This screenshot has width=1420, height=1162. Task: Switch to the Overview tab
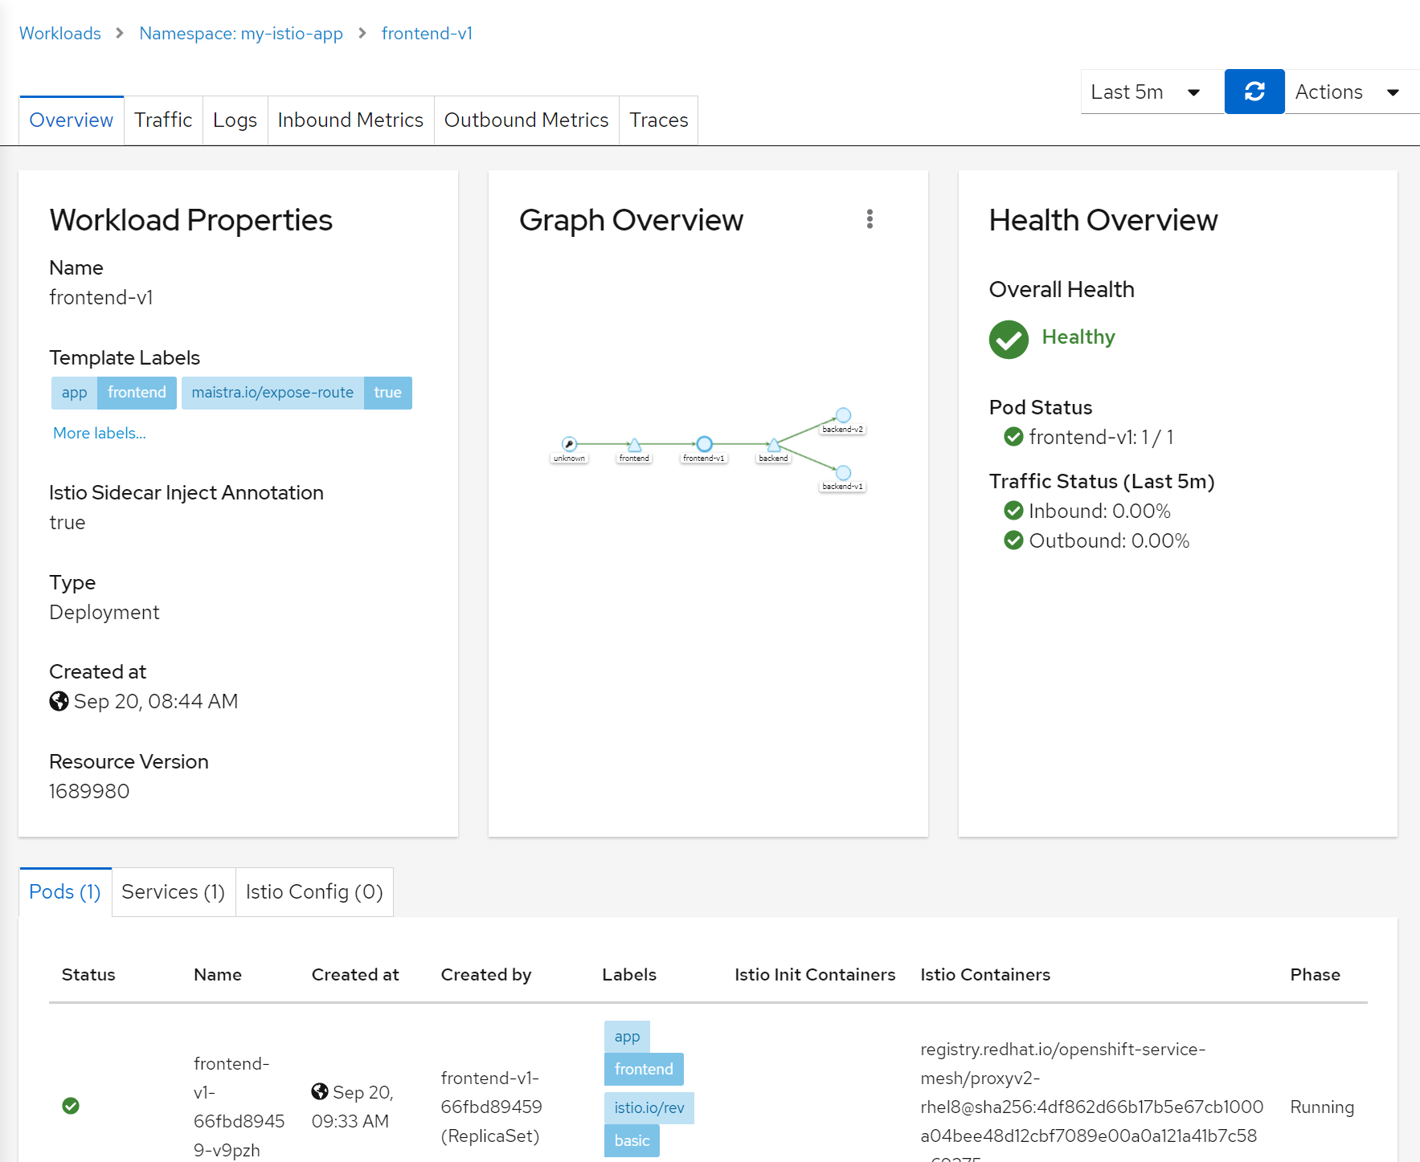(72, 120)
